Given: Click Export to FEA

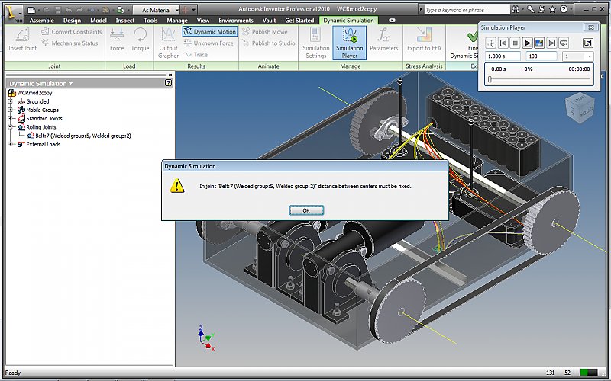Looking at the screenshot, I should pos(424,40).
